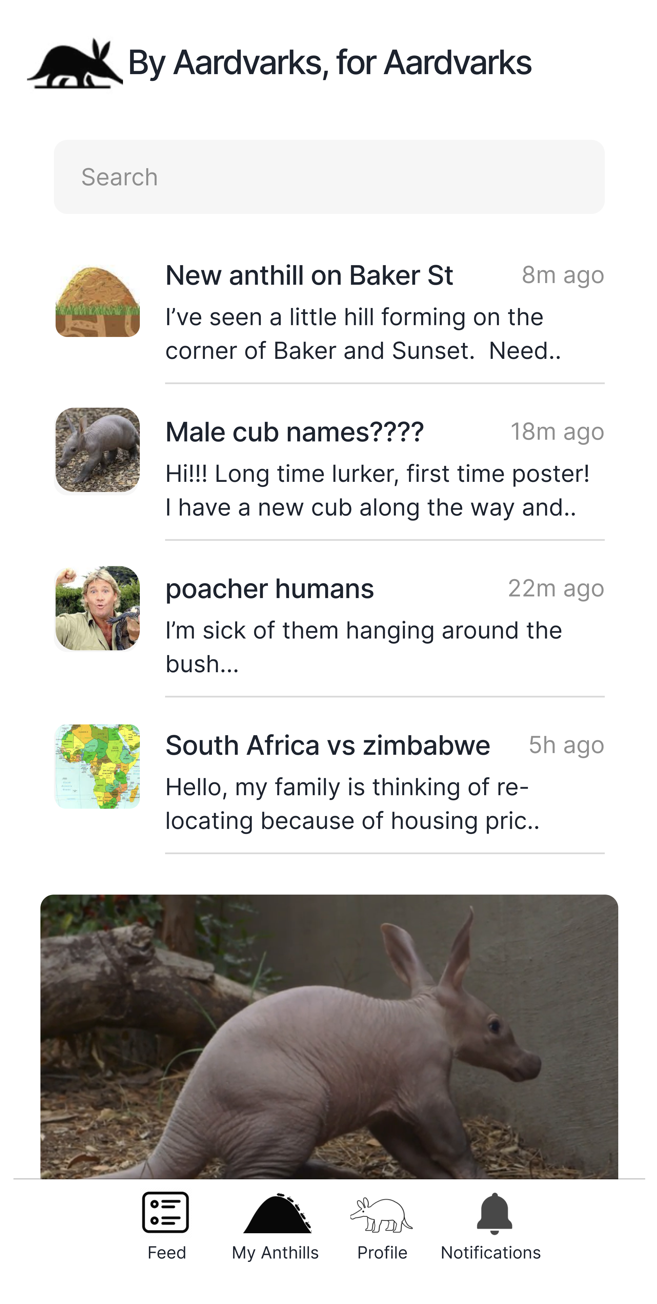Image resolution: width=657 pixels, height=1304 pixels.
Task: Open the "Male cub names????" post
Action: click(294, 432)
